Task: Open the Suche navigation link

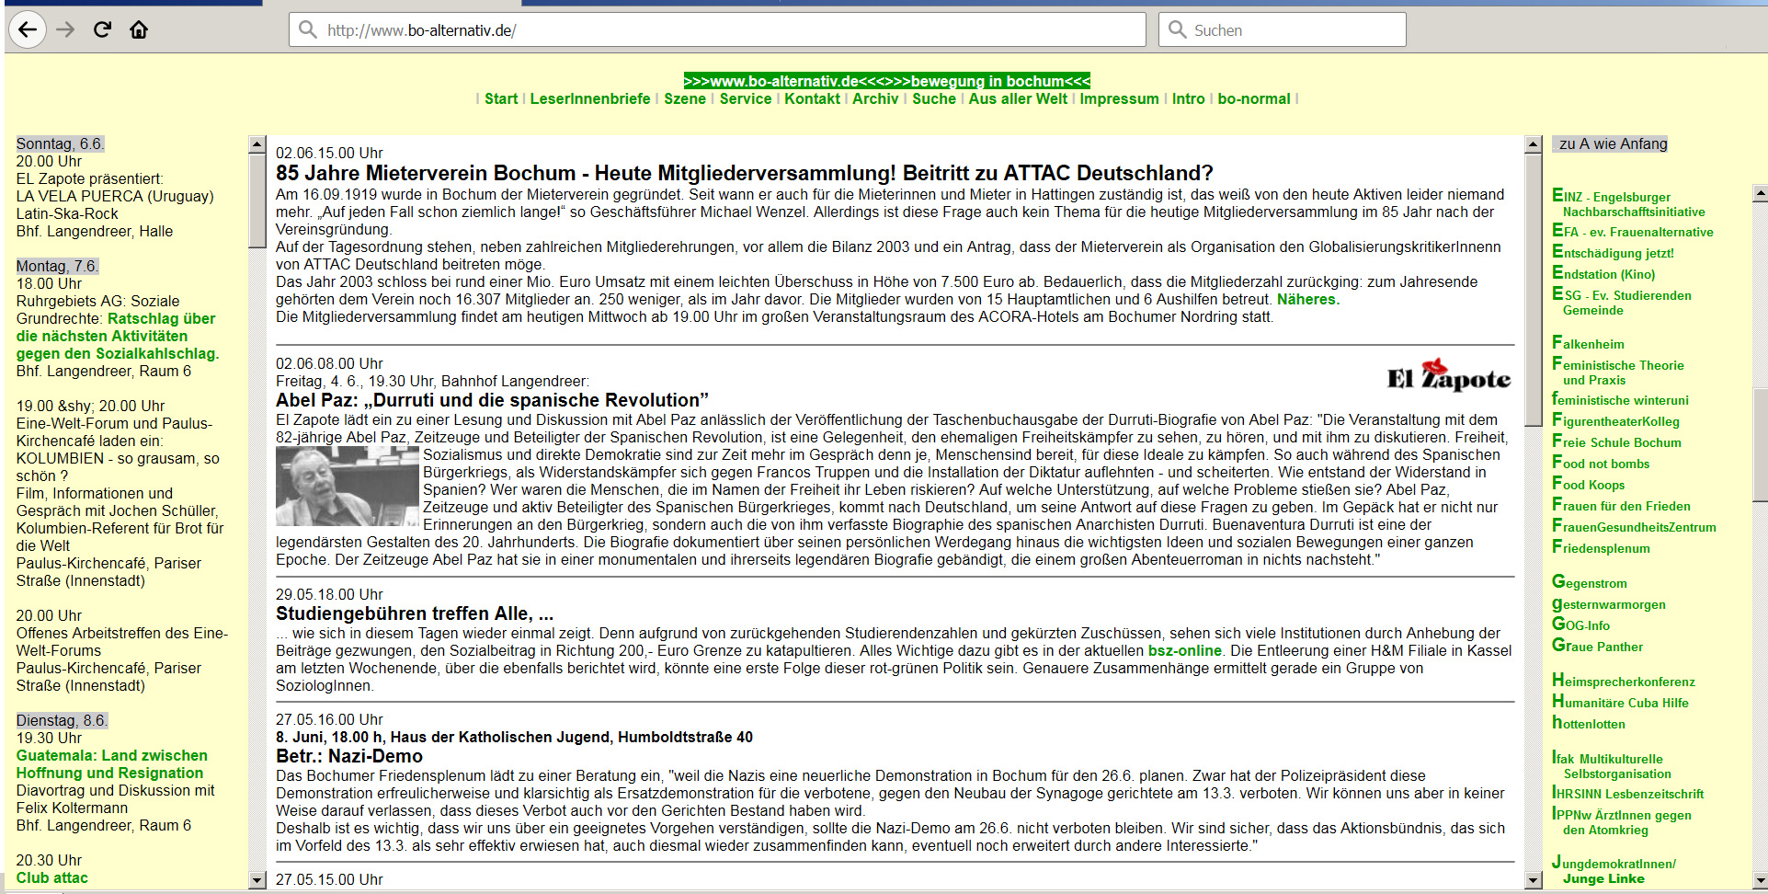Action: [934, 98]
